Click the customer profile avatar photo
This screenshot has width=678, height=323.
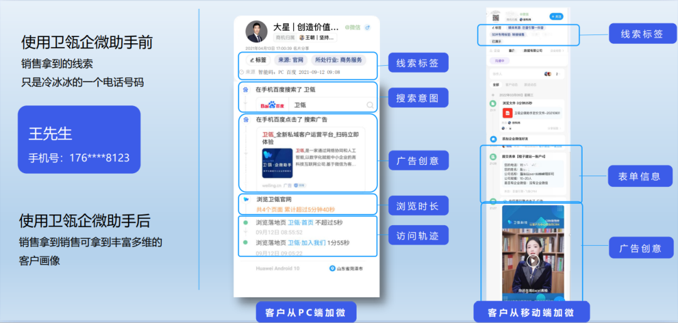256,33
